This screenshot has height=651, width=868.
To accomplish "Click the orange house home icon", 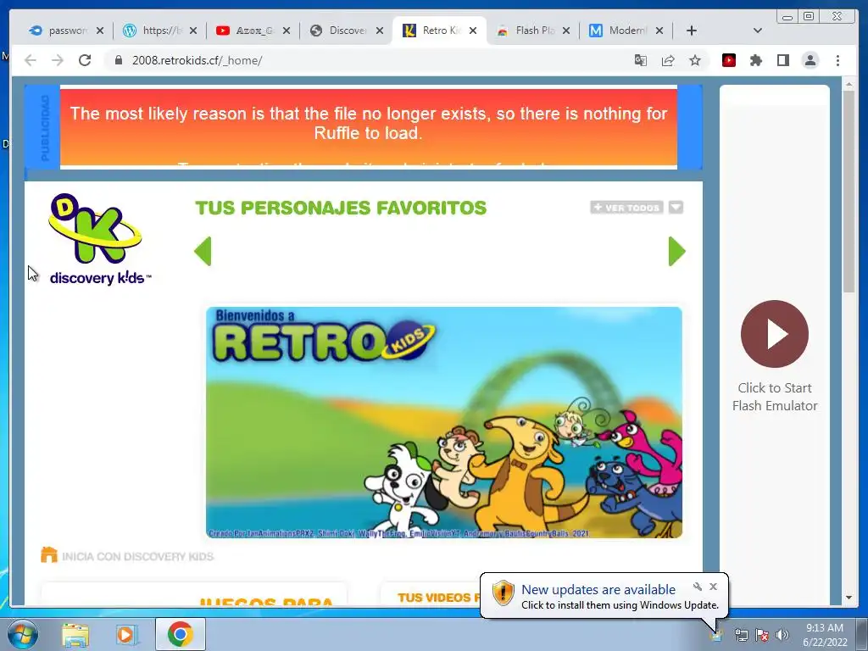I will click(x=48, y=554).
